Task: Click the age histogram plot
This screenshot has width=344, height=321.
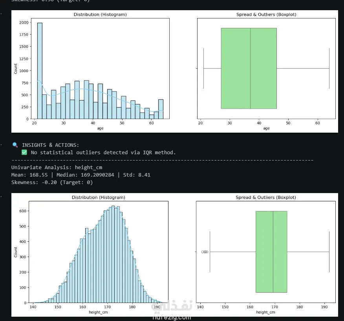Action: [x=100, y=68]
